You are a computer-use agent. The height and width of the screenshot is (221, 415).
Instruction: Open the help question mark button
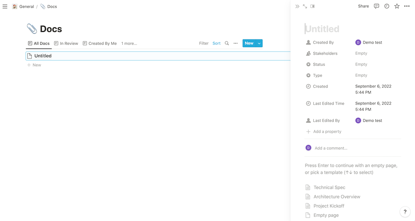coord(405,212)
